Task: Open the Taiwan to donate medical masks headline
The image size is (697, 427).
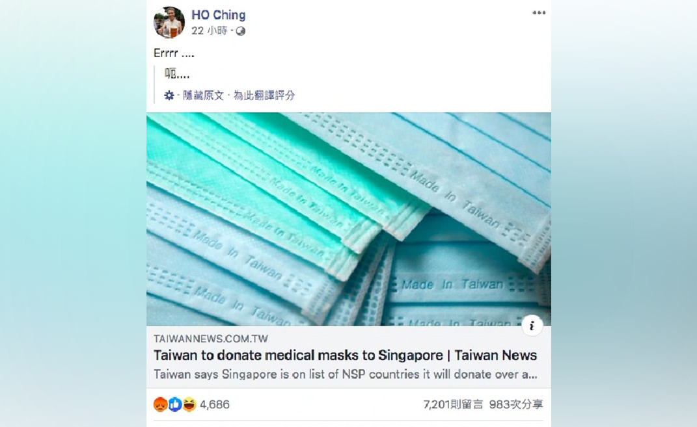Action: [x=346, y=355]
